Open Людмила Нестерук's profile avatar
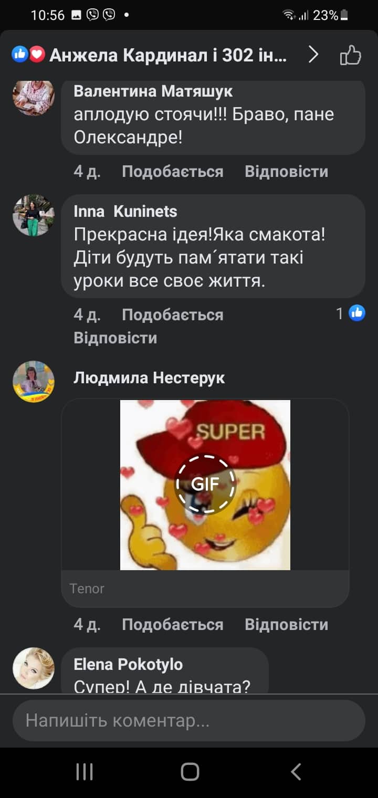This screenshot has height=798, width=378. (x=34, y=382)
